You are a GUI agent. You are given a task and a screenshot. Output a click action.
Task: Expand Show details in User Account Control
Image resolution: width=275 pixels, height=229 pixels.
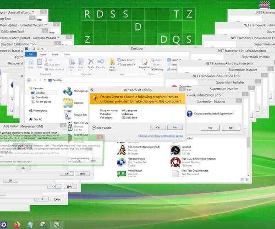click(102, 128)
